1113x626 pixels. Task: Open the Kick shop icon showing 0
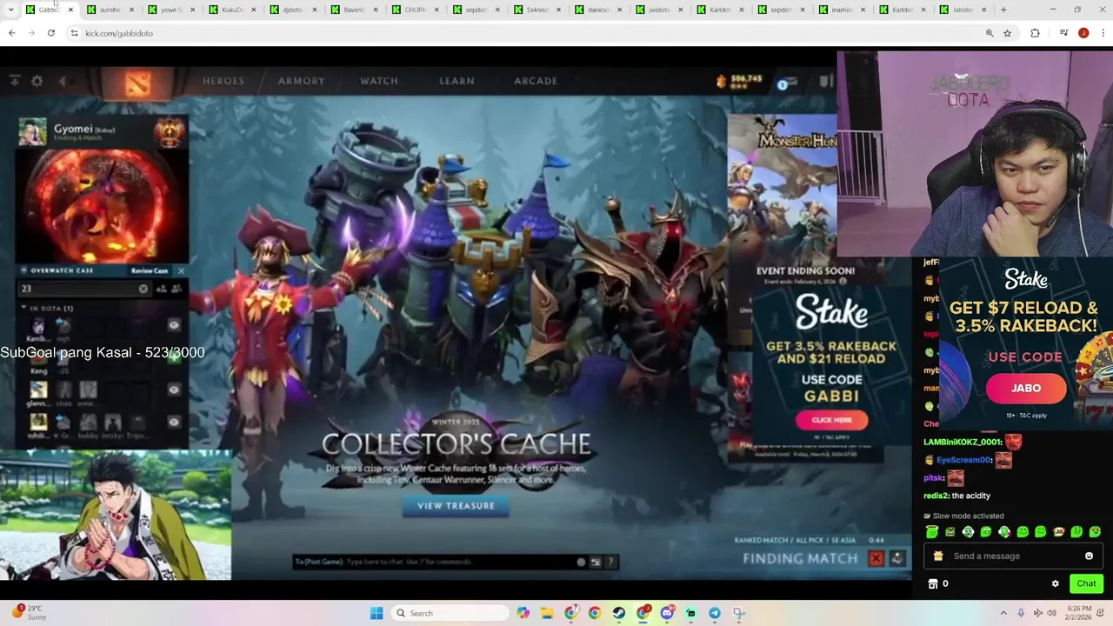click(x=933, y=584)
